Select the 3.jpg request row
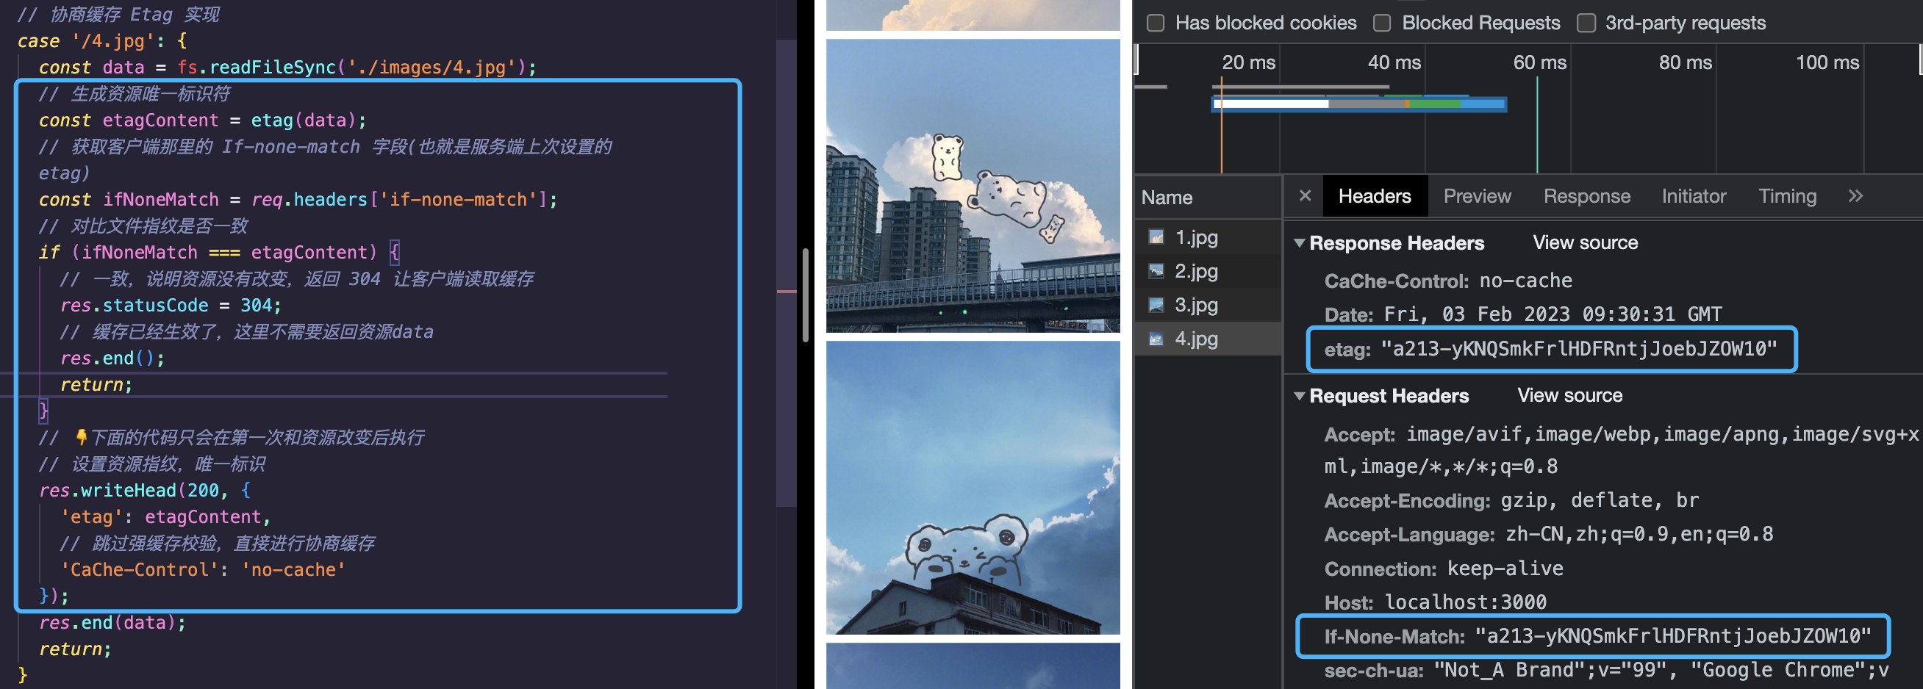Viewport: 1923px width, 689px height. pyautogui.click(x=1208, y=305)
